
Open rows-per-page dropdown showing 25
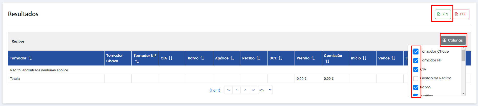266,90
